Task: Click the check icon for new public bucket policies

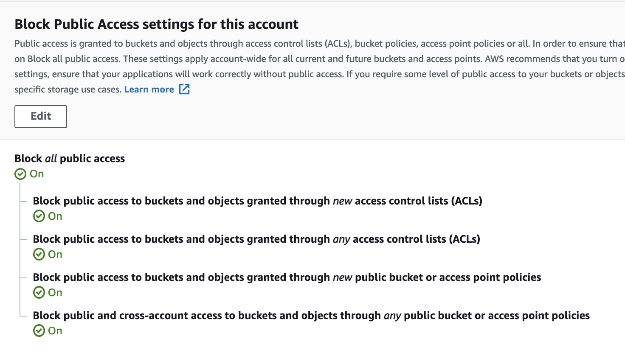Action: (x=39, y=292)
